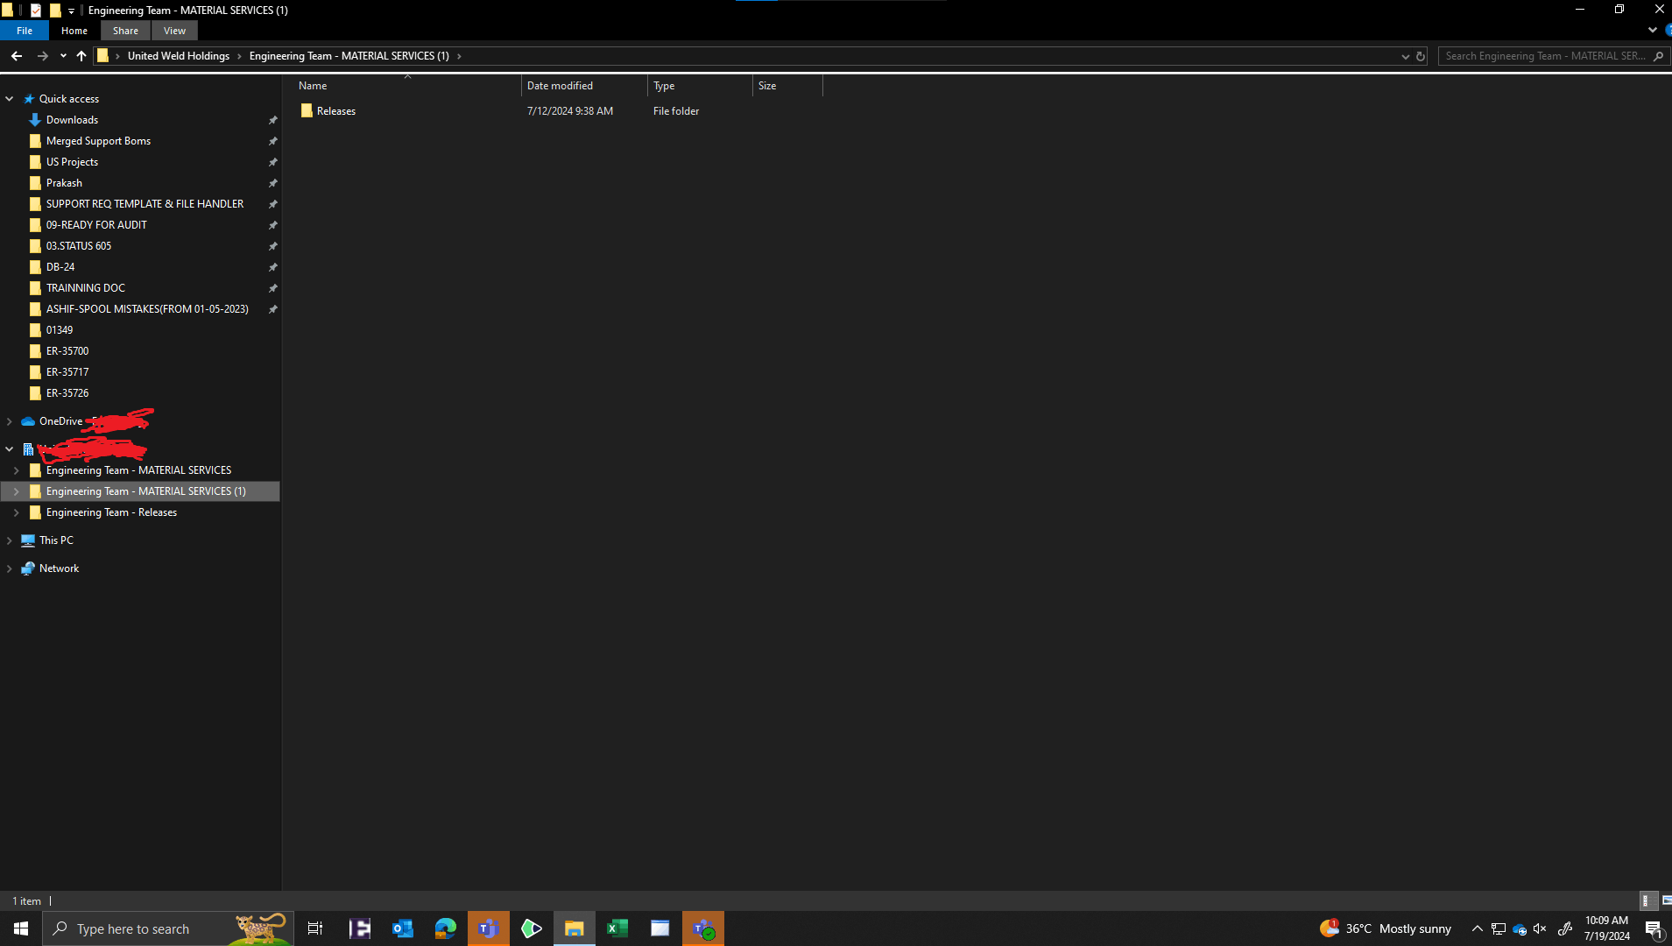Launch Microsoft Edge from taskbar

coord(446,928)
